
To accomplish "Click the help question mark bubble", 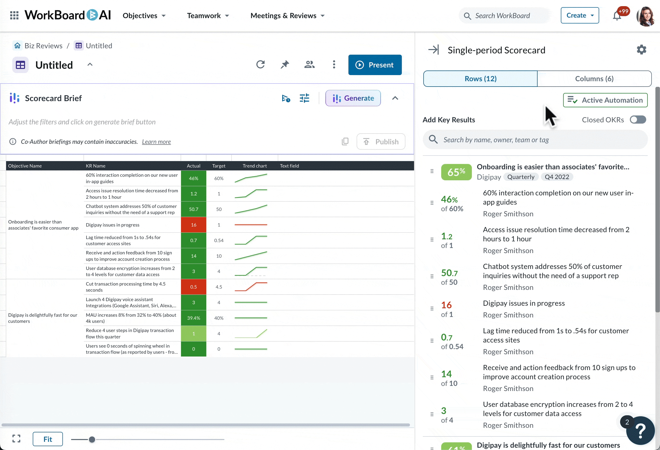I will point(640,430).
